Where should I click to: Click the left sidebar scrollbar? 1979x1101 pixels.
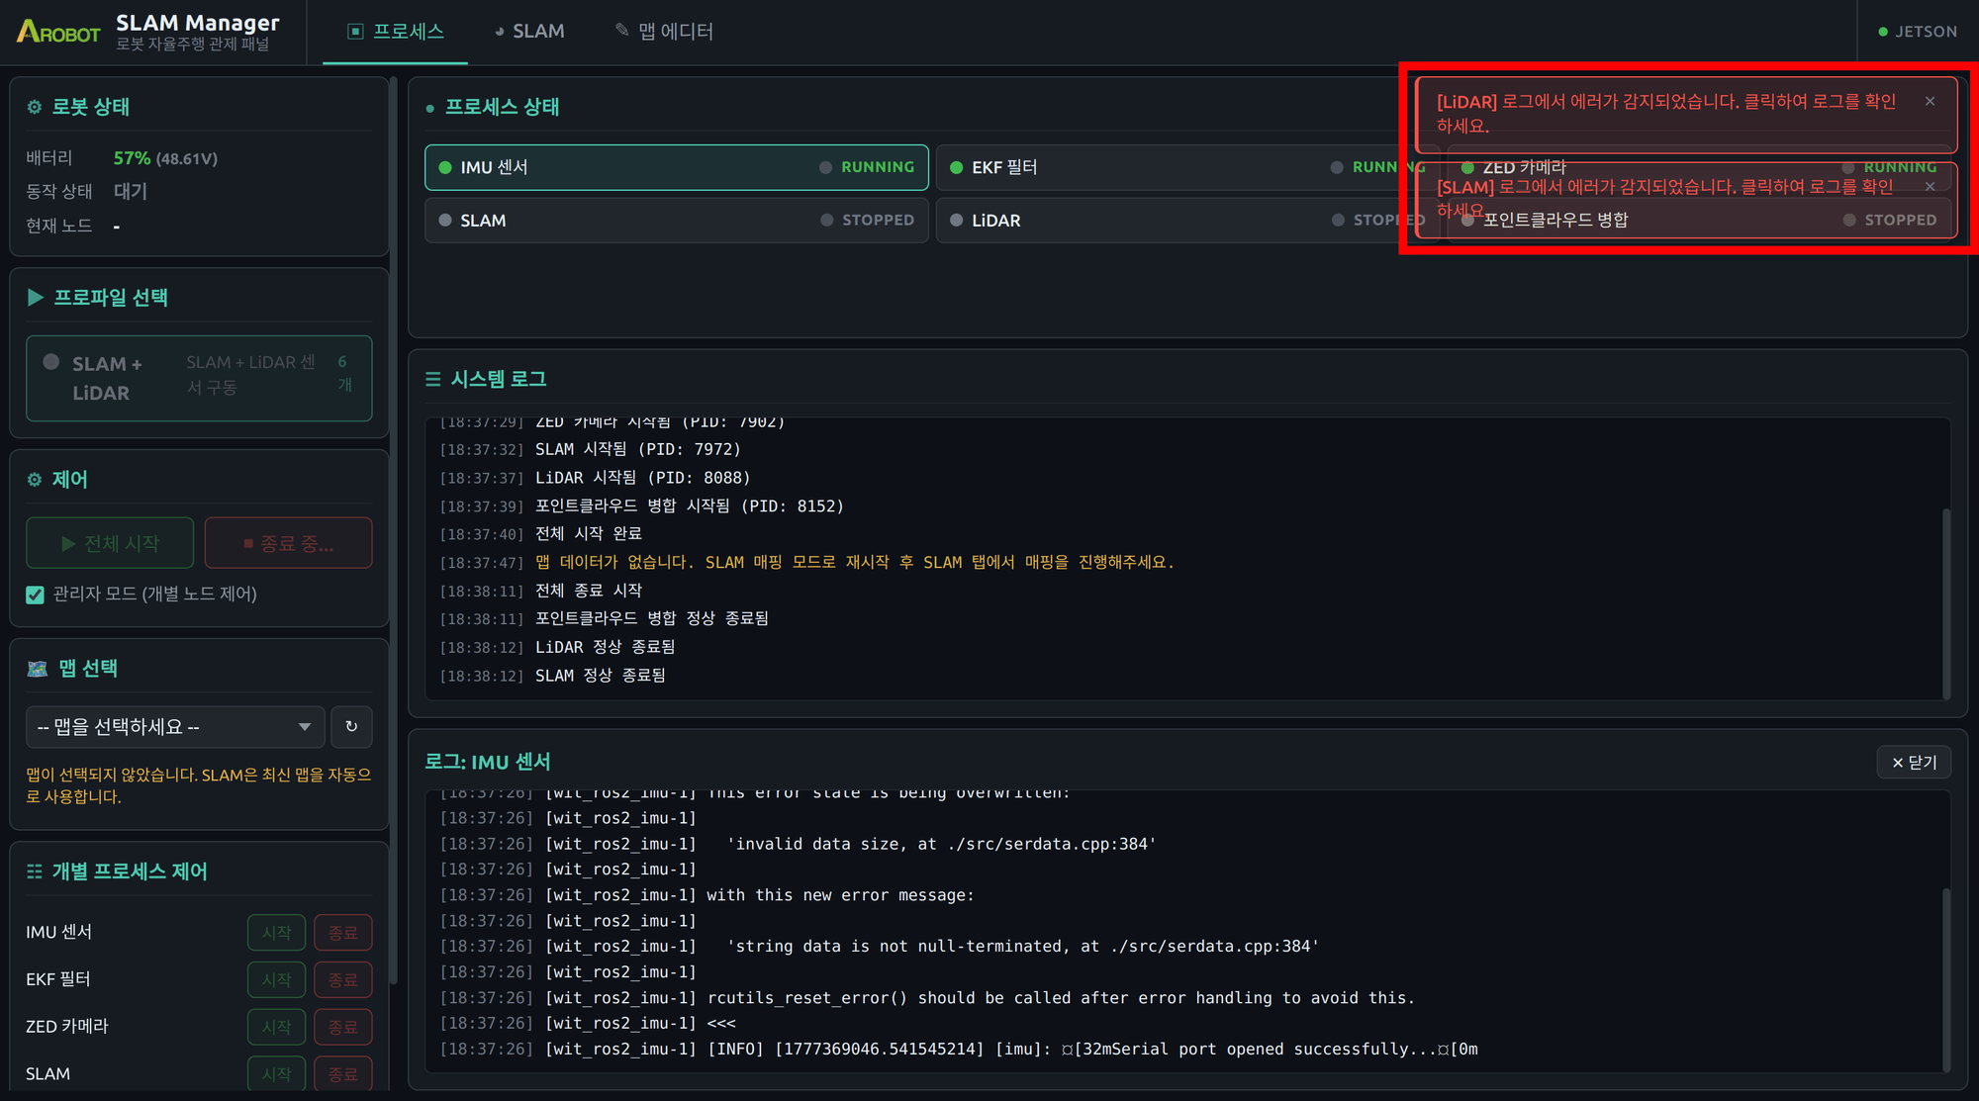394,529
